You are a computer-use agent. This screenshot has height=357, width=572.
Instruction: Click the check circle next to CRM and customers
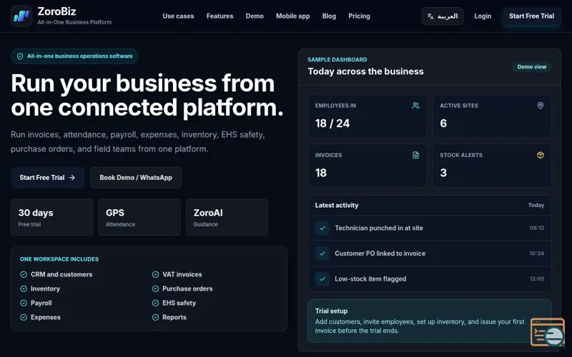[x=24, y=274]
